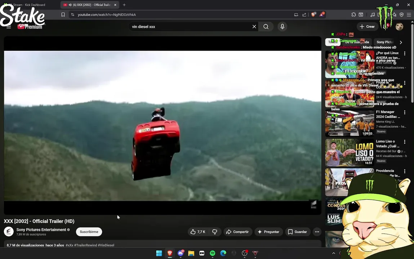Show hidden system tray icons chevron

pos(334,253)
